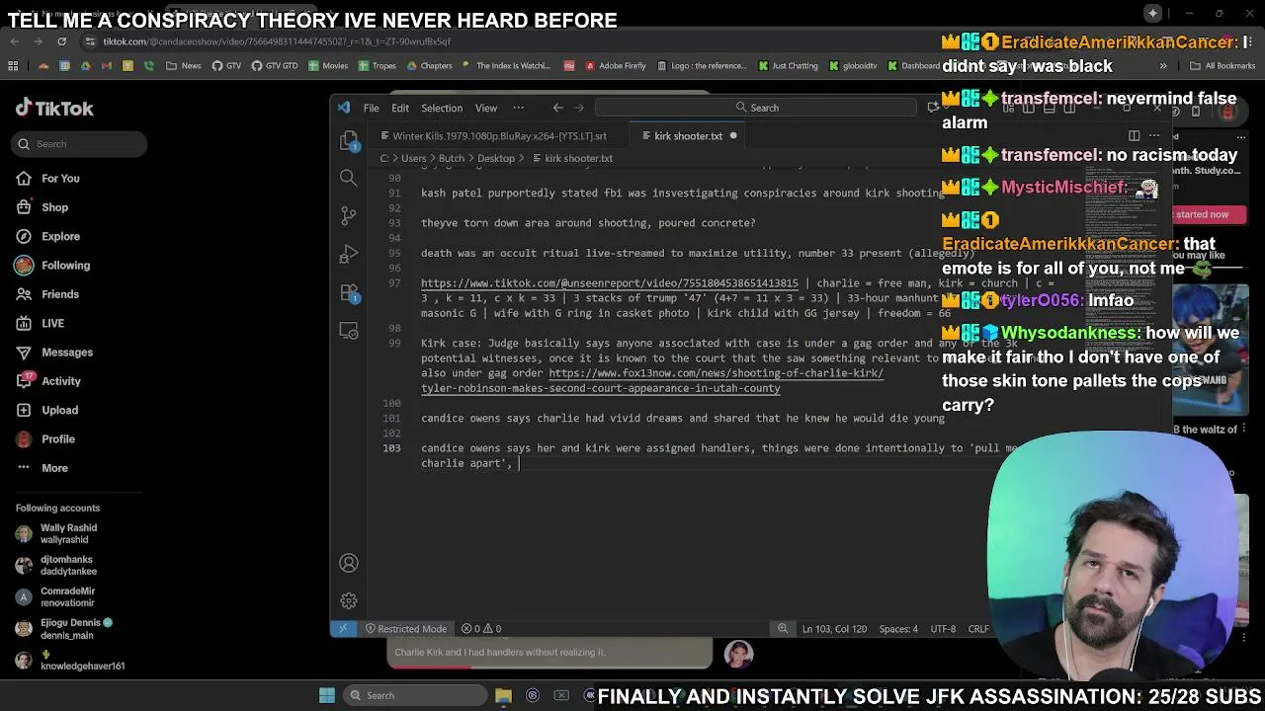Click the browser back arrow
Viewport: 1265px width, 711px height.
14,41
